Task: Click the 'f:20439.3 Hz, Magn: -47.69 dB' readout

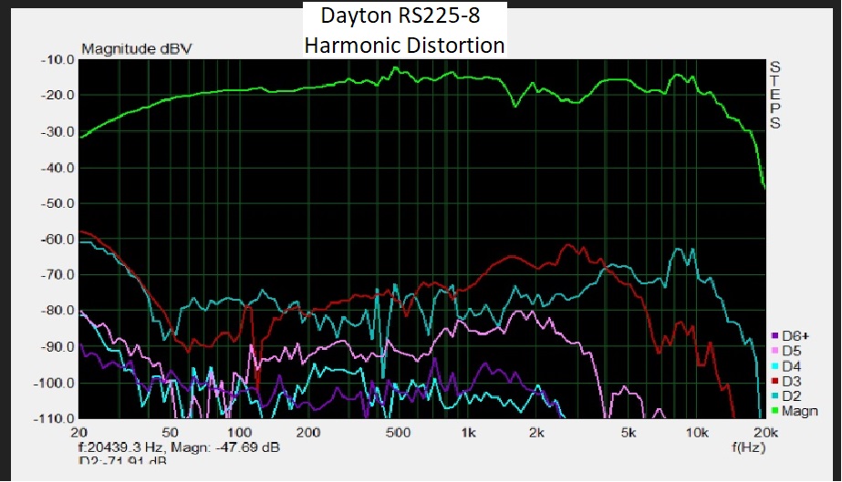Action: (x=179, y=447)
